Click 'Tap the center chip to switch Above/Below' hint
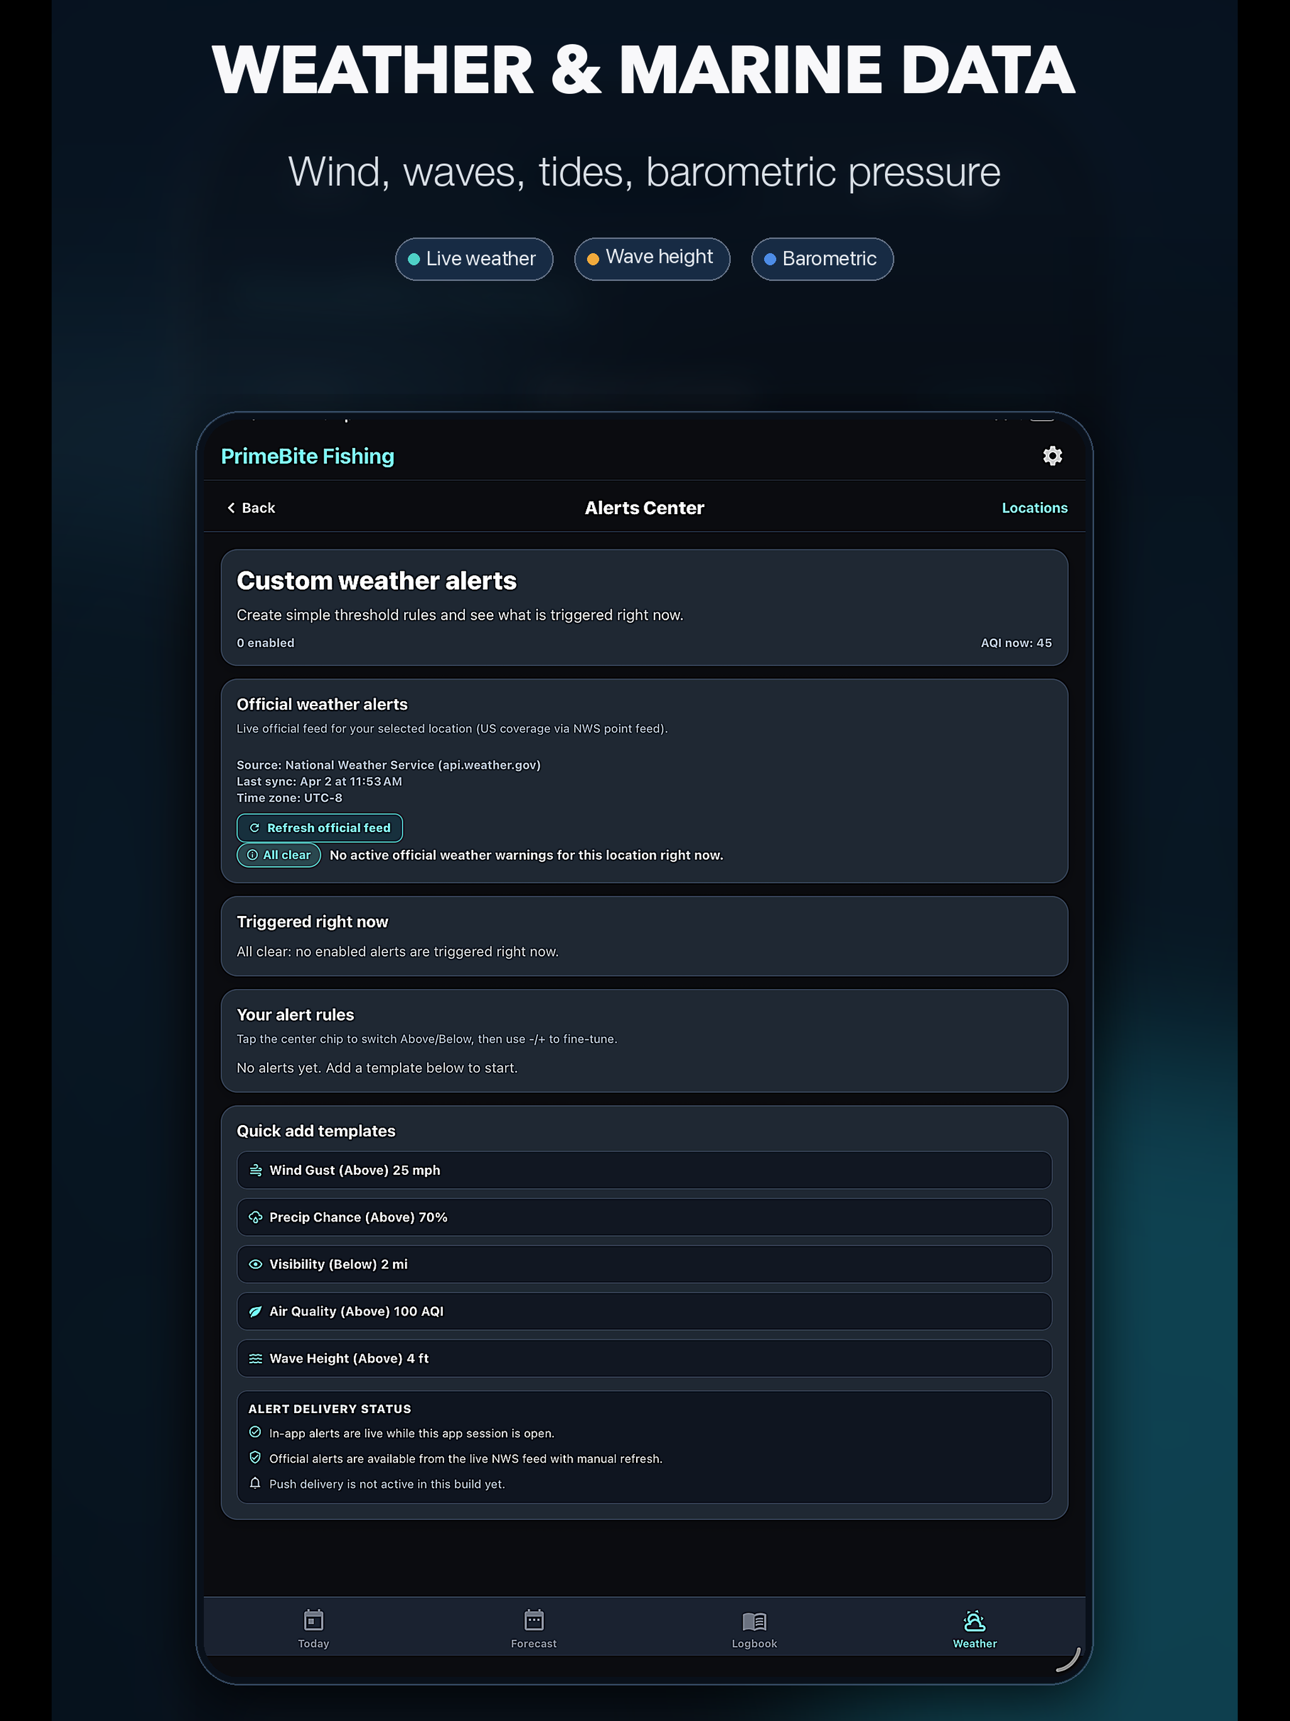The image size is (1290, 1721). click(427, 1039)
